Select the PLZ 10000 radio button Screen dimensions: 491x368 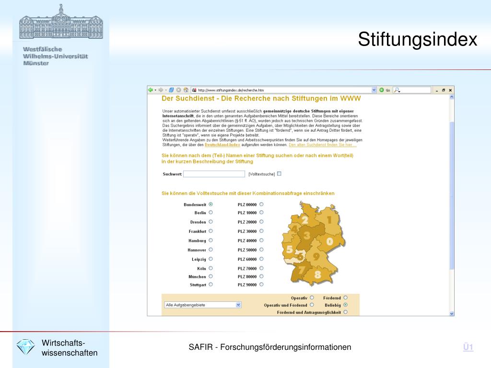pos(261,212)
